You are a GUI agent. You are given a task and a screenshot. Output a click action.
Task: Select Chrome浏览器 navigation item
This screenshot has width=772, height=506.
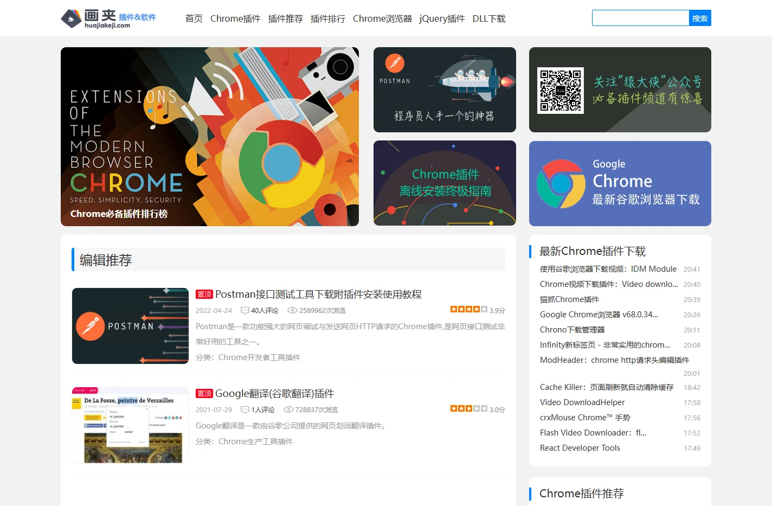[x=382, y=18]
